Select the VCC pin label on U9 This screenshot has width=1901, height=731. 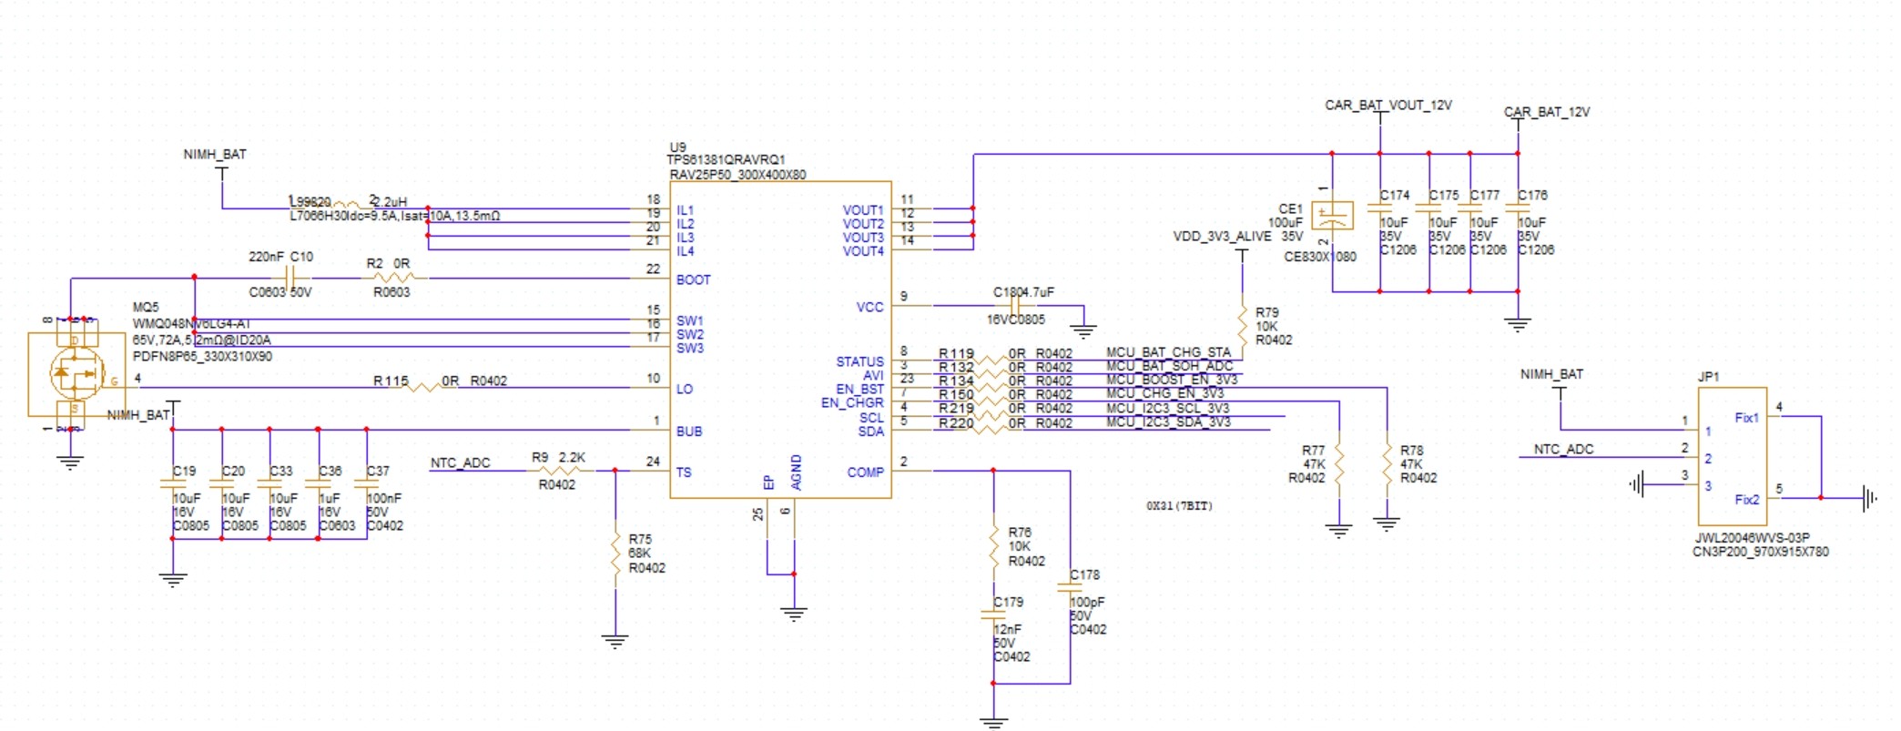point(869,308)
